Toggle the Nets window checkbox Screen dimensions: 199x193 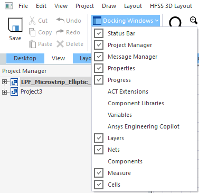pos(99,150)
